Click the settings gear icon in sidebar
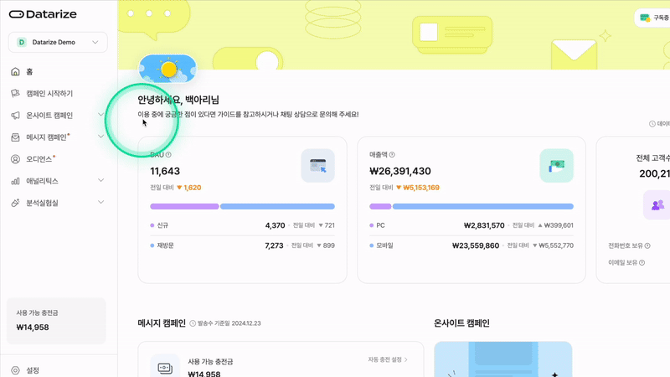 pos(15,370)
